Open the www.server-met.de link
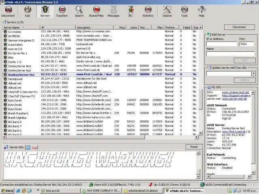This screenshot has width=259, height=194. (x=234, y=99)
